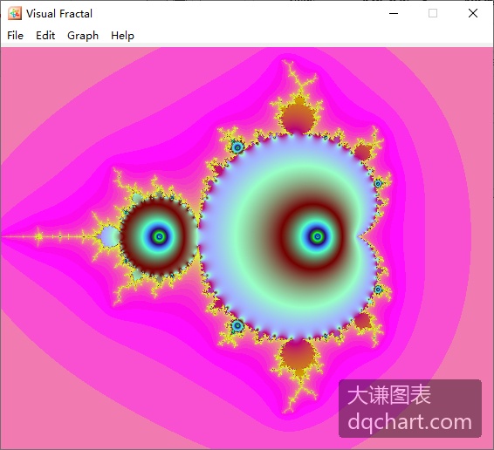Close the Visual Fractal window

pyautogui.click(x=472, y=14)
